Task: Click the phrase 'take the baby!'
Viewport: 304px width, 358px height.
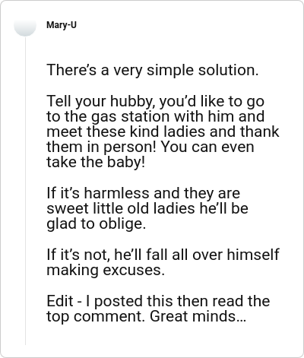Action: pyautogui.click(x=96, y=163)
